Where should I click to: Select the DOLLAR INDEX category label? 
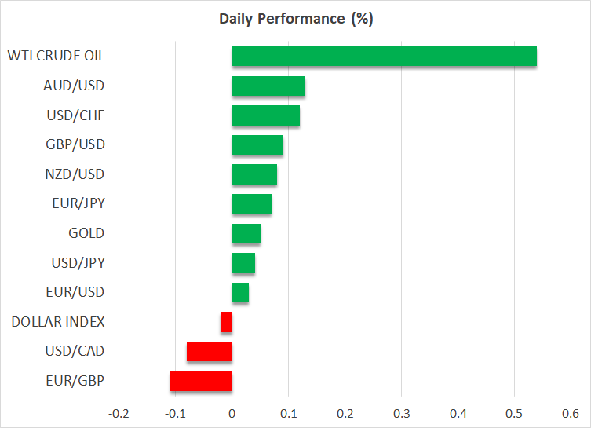tap(58, 322)
